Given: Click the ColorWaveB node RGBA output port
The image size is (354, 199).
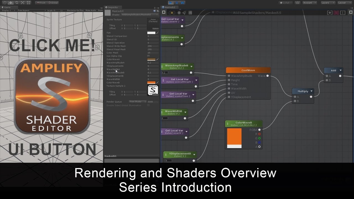Looking at the screenshot, I should pos(259,130).
